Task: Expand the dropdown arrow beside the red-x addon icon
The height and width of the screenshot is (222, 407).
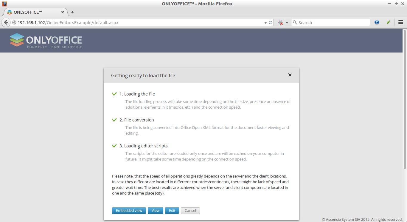Action: 287,23
